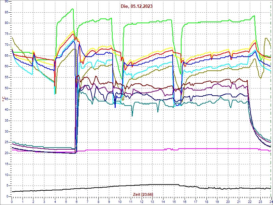Click hour 16 on the time axis
This screenshot has width=273, height=205.
(185, 202)
